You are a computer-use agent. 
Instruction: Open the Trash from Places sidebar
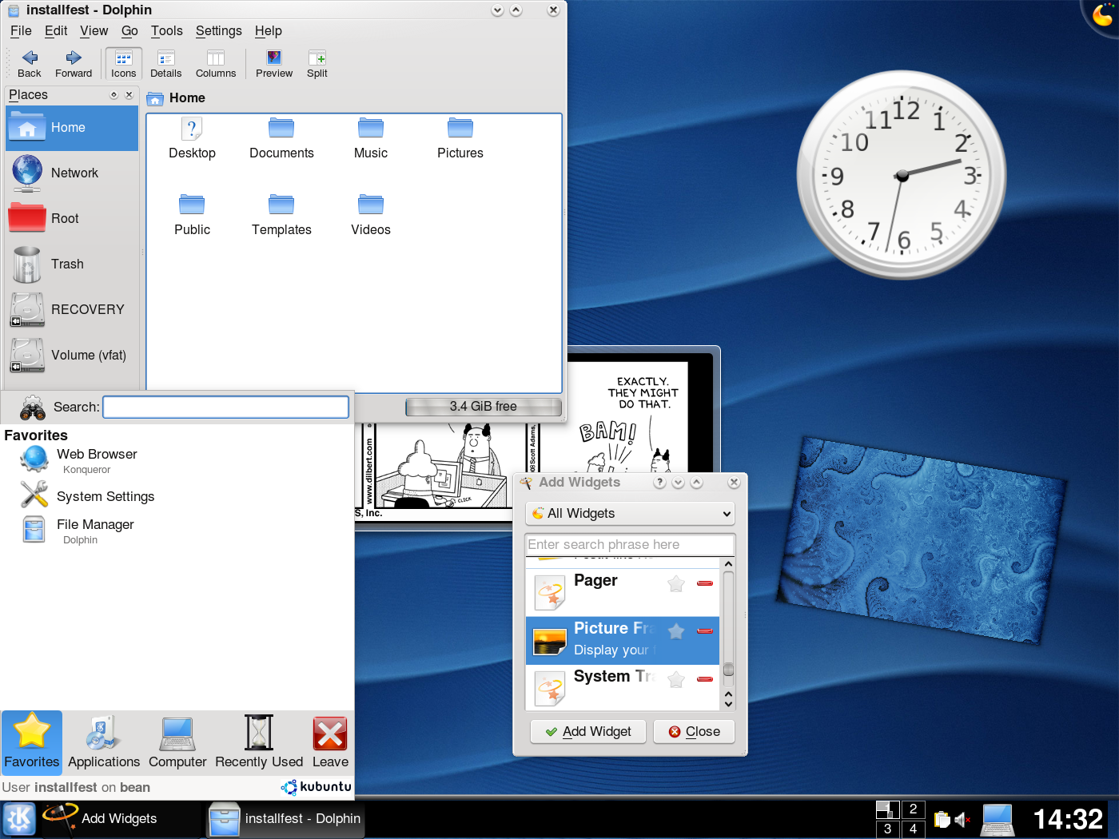click(67, 264)
